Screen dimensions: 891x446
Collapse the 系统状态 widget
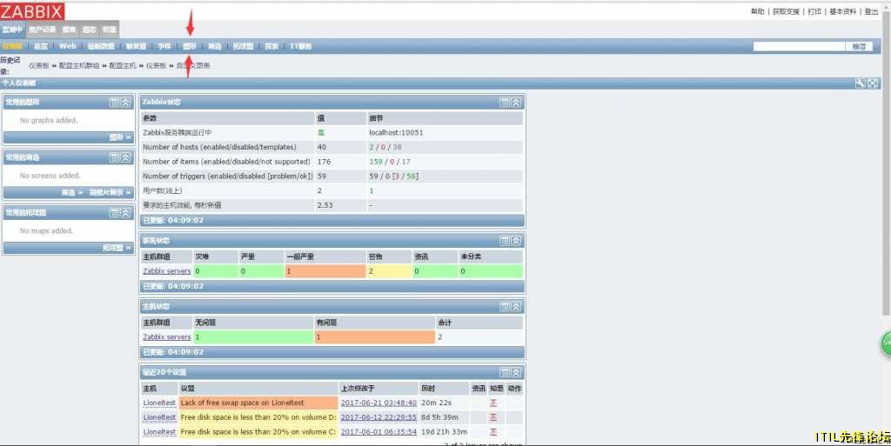pyautogui.click(x=516, y=241)
